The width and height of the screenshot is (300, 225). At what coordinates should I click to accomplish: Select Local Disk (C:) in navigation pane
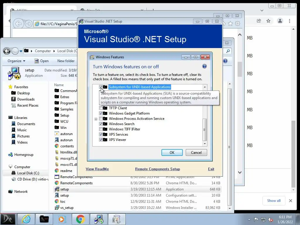25,173
